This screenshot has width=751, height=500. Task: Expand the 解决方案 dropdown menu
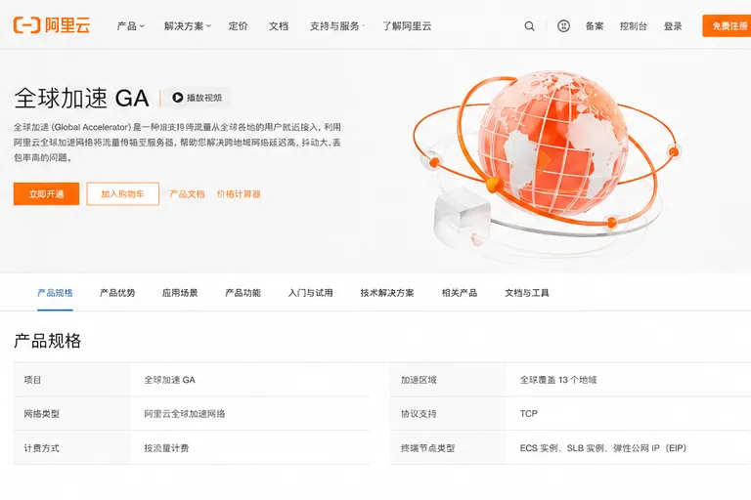pyautogui.click(x=188, y=26)
